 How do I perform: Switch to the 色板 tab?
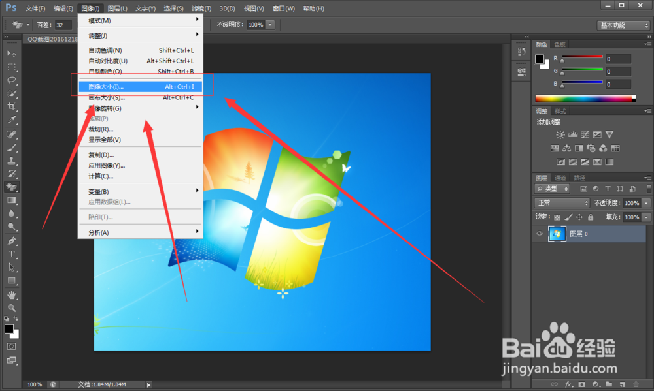click(560, 44)
